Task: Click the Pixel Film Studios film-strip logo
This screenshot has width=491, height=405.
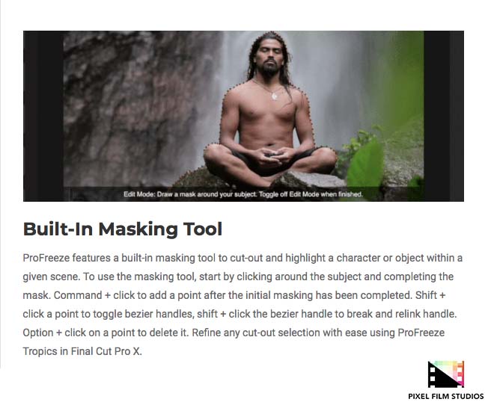Action: (x=446, y=374)
